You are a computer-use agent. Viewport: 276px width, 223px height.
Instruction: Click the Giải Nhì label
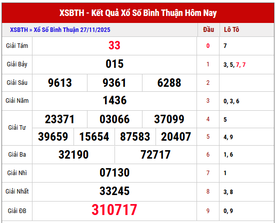tap(17, 173)
